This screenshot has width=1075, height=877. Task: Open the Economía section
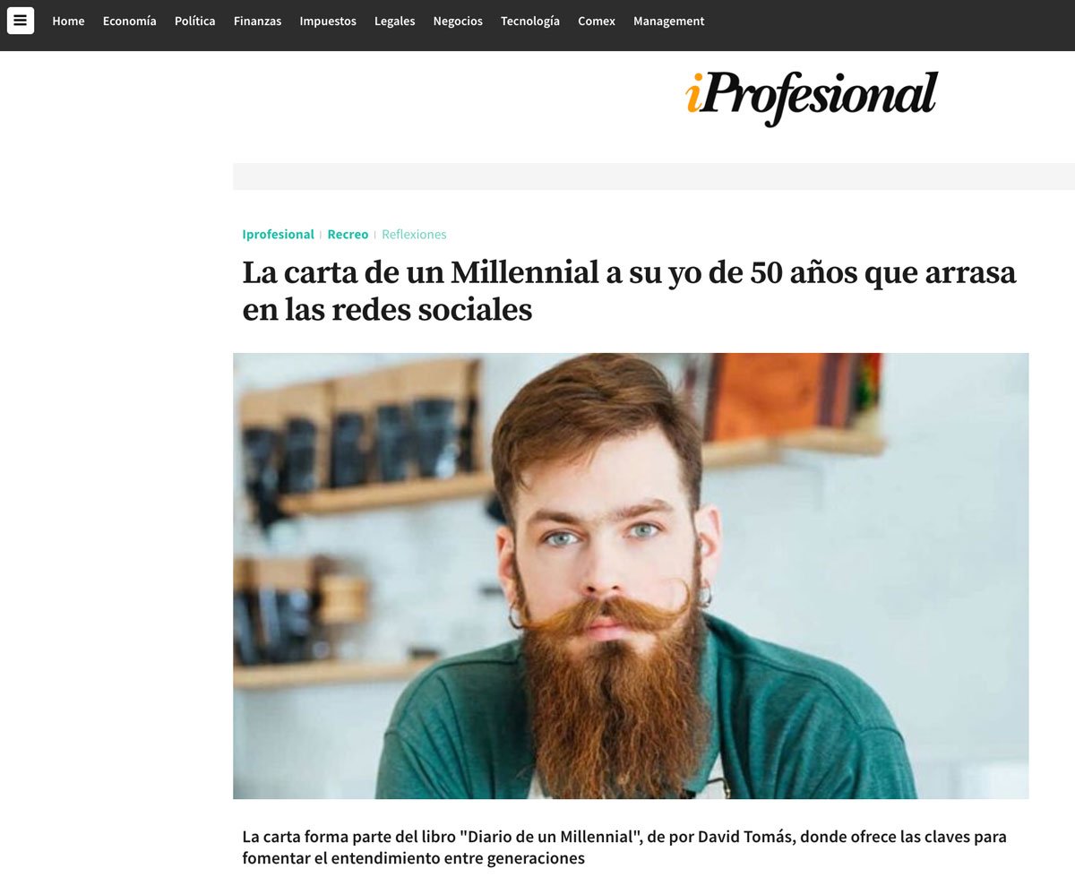[129, 21]
